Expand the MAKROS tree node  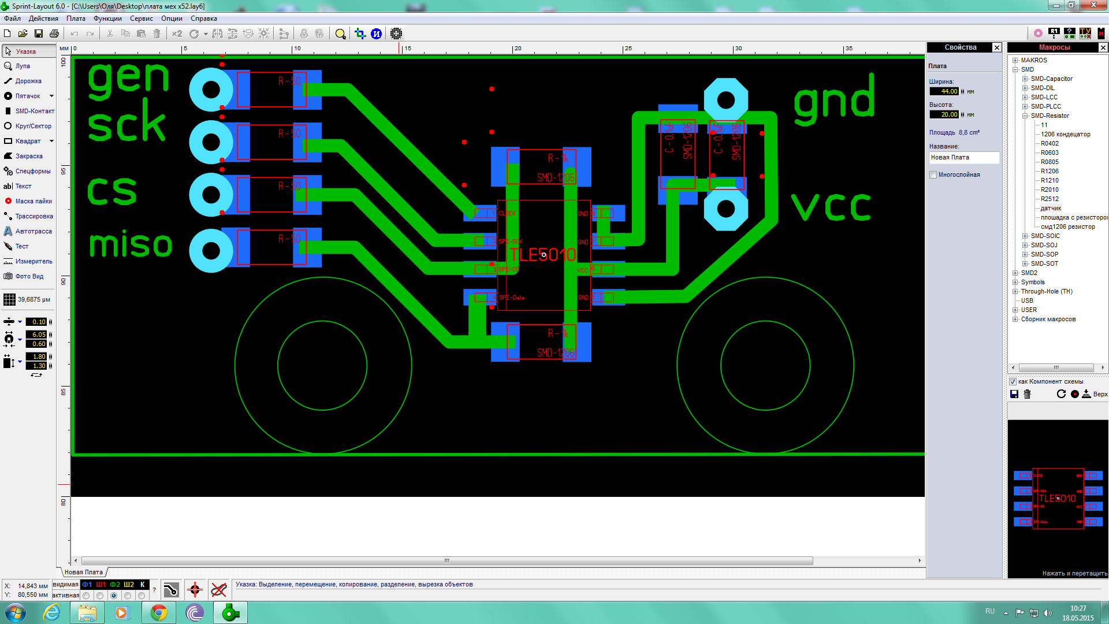coord(1015,60)
